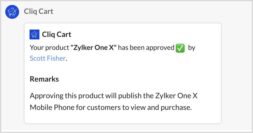This screenshot has height=133, width=253.
Task: Click the words "has been approved"
Action: (x=146, y=48)
